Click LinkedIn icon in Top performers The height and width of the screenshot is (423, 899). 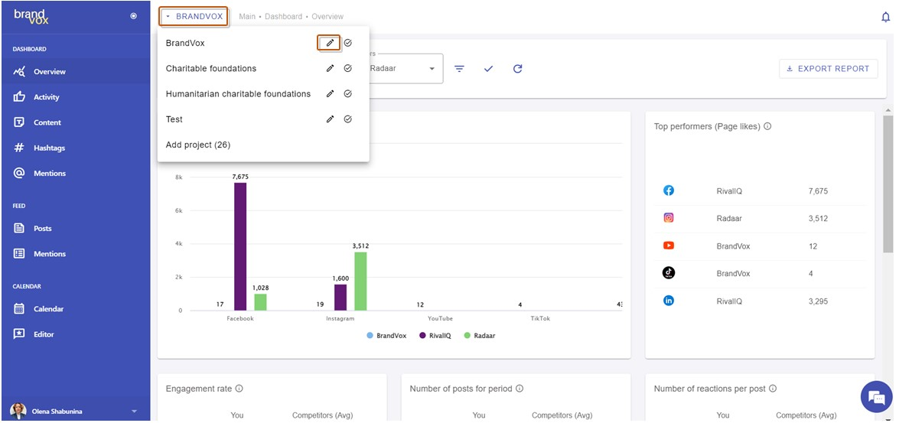coord(669,301)
